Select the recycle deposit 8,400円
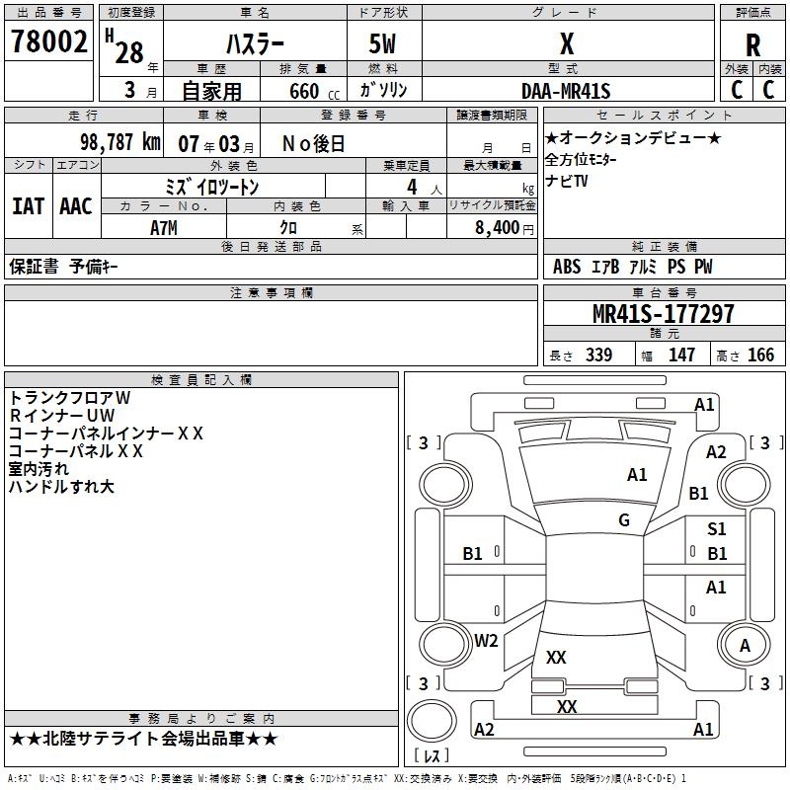This screenshot has height=790, width=790. (505, 228)
